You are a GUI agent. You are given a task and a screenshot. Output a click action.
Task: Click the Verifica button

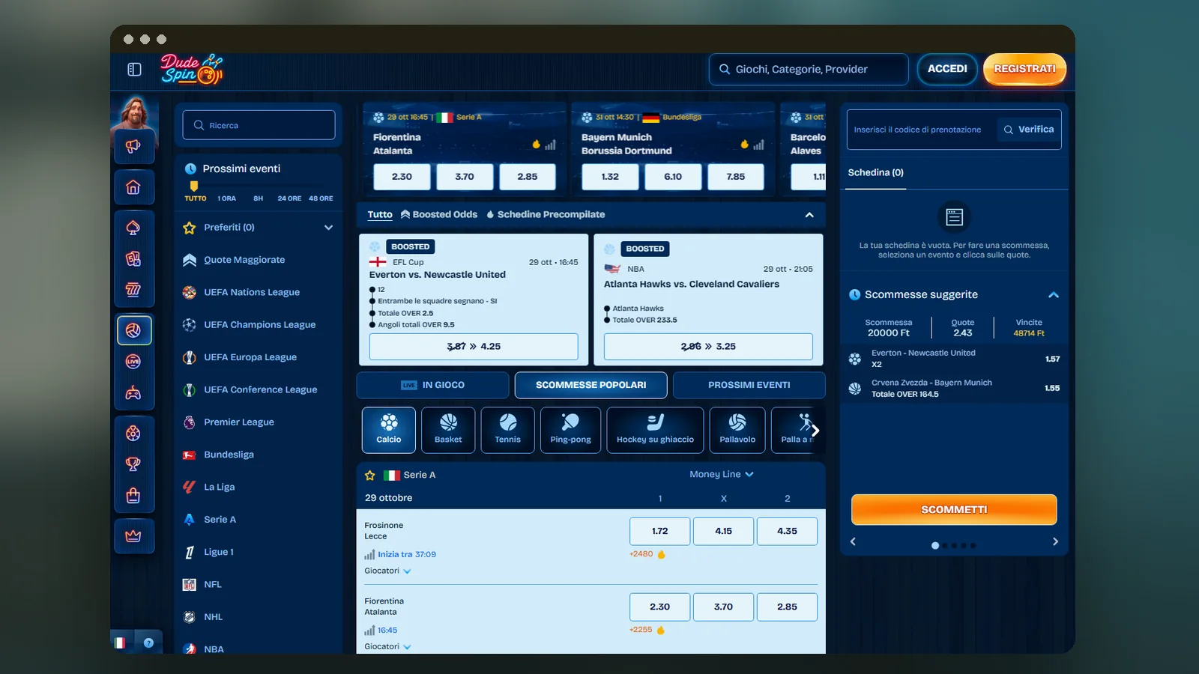pos(1029,130)
